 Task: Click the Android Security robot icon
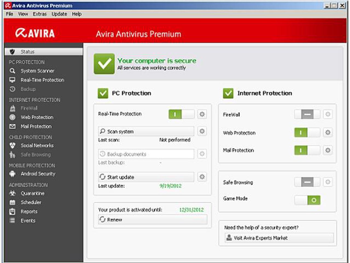click(12, 173)
